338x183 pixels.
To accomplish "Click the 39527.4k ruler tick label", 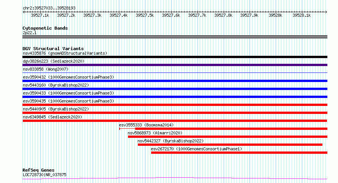I will click(118, 15).
